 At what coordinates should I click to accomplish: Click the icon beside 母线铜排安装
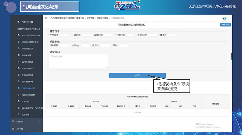(18, 49)
